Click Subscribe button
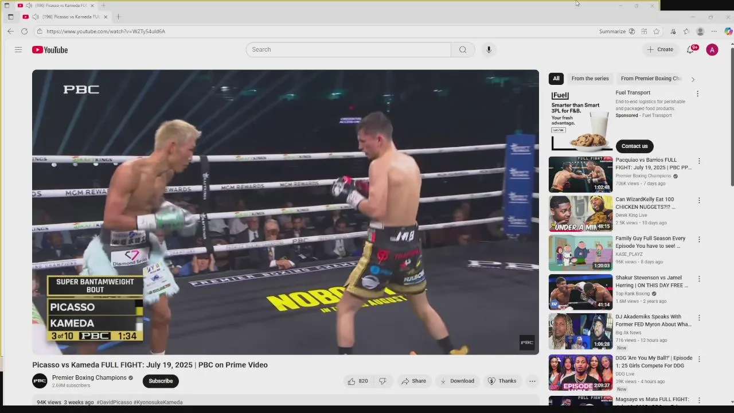Image resolution: width=734 pixels, height=413 pixels. click(161, 381)
